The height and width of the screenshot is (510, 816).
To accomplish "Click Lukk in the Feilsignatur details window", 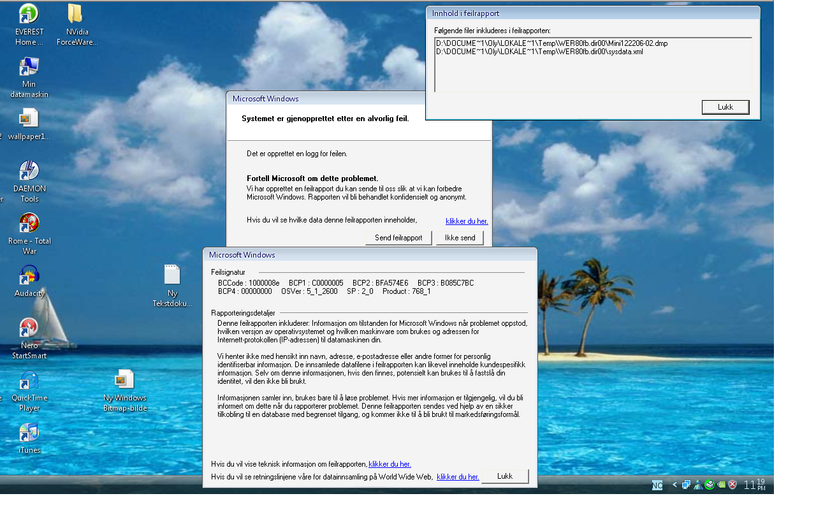I will tap(505, 476).
